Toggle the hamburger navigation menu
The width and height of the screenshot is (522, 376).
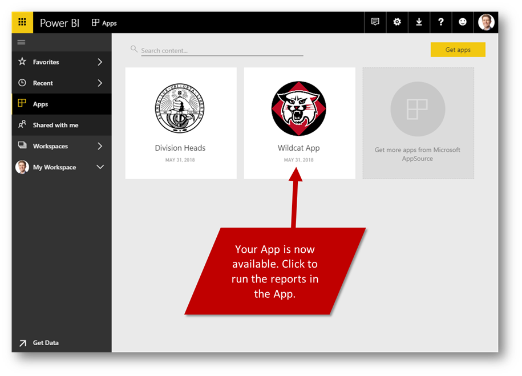[21, 42]
